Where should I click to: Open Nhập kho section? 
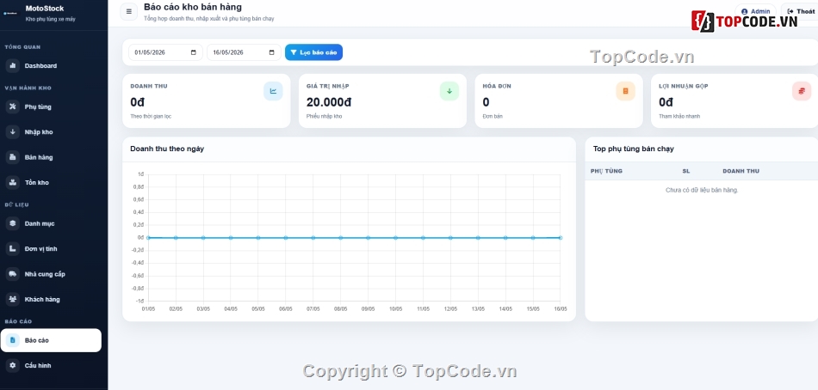[51, 131]
